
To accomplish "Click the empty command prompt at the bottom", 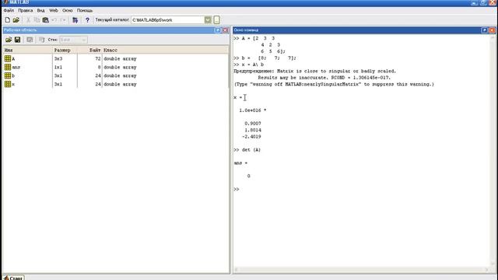I will pos(237,189).
